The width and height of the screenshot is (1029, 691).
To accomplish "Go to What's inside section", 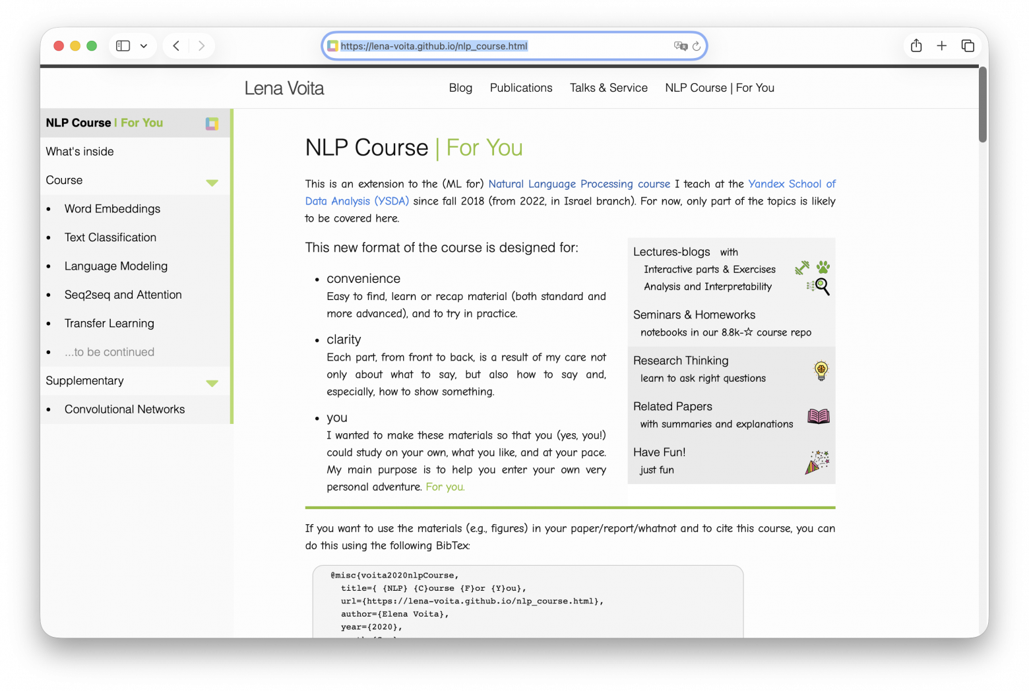I will 80,152.
